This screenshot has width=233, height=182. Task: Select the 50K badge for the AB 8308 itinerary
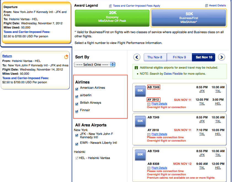(140, 155)
